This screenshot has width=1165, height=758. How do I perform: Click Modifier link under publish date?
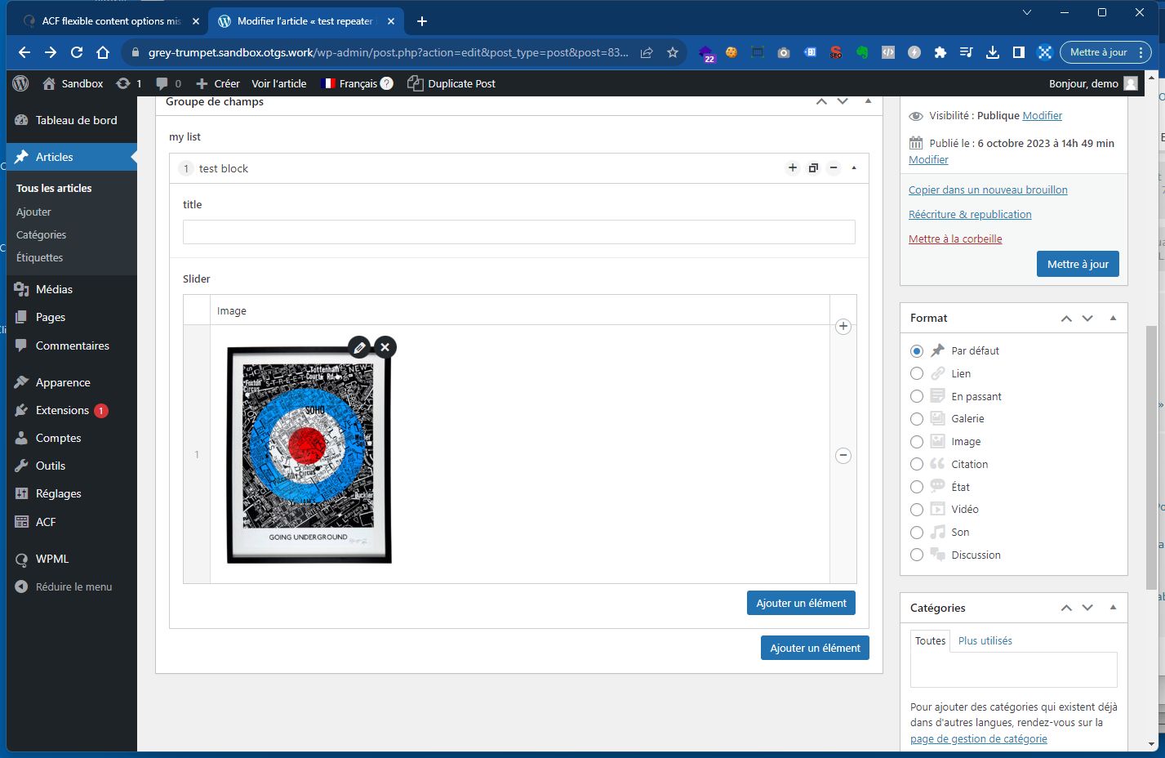pos(928,160)
